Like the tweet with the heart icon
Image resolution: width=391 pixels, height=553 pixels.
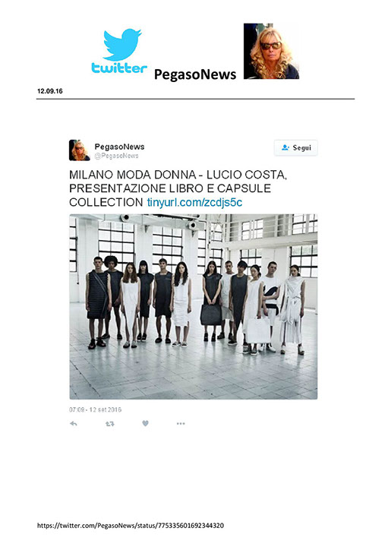tap(145, 423)
